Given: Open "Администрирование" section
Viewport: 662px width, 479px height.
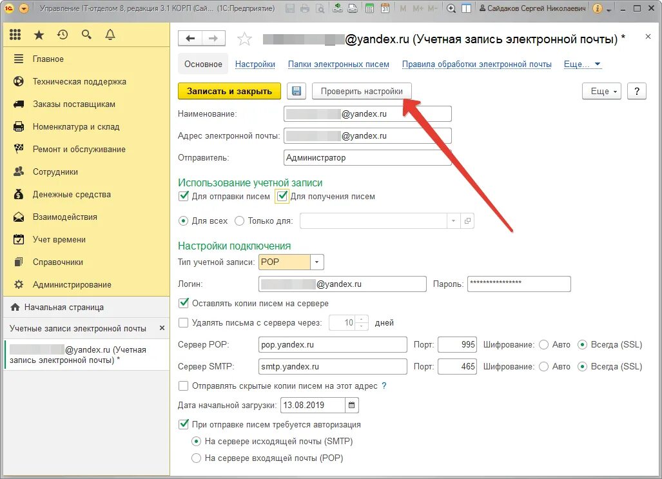Looking at the screenshot, I should tap(86, 285).
